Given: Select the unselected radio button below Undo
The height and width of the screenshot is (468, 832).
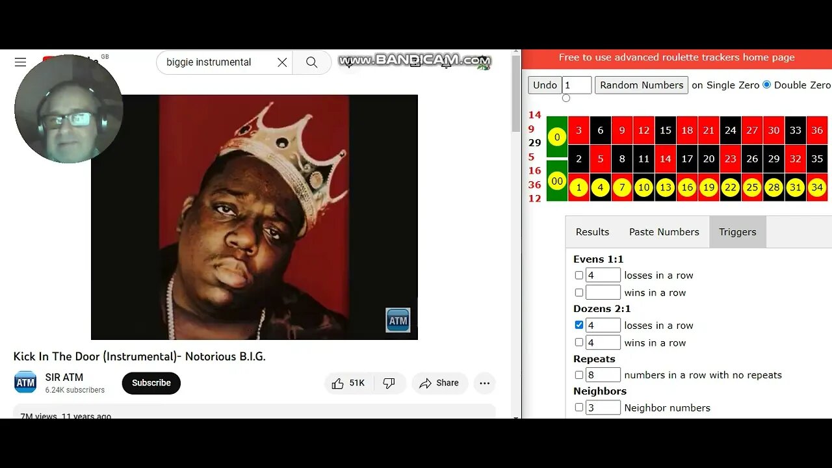Looking at the screenshot, I should tap(566, 98).
